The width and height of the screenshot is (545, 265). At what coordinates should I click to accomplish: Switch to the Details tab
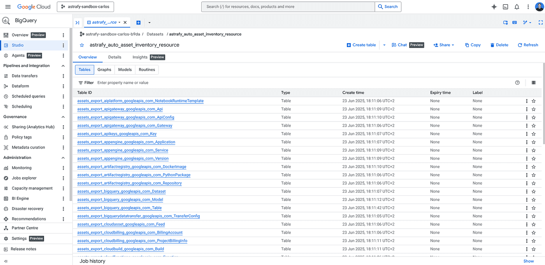(x=115, y=57)
